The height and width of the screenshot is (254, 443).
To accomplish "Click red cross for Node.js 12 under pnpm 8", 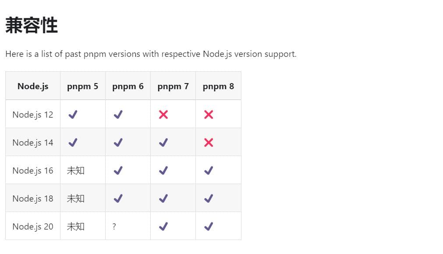I will click(x=209, y=115).
